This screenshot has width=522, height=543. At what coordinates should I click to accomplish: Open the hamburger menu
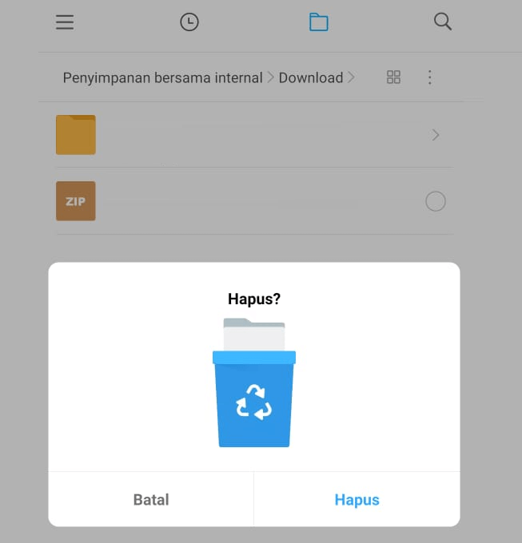(65, 22)
